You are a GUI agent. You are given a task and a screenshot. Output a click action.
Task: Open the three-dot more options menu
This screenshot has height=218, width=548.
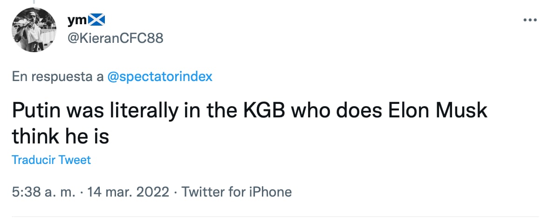(530, 20)
